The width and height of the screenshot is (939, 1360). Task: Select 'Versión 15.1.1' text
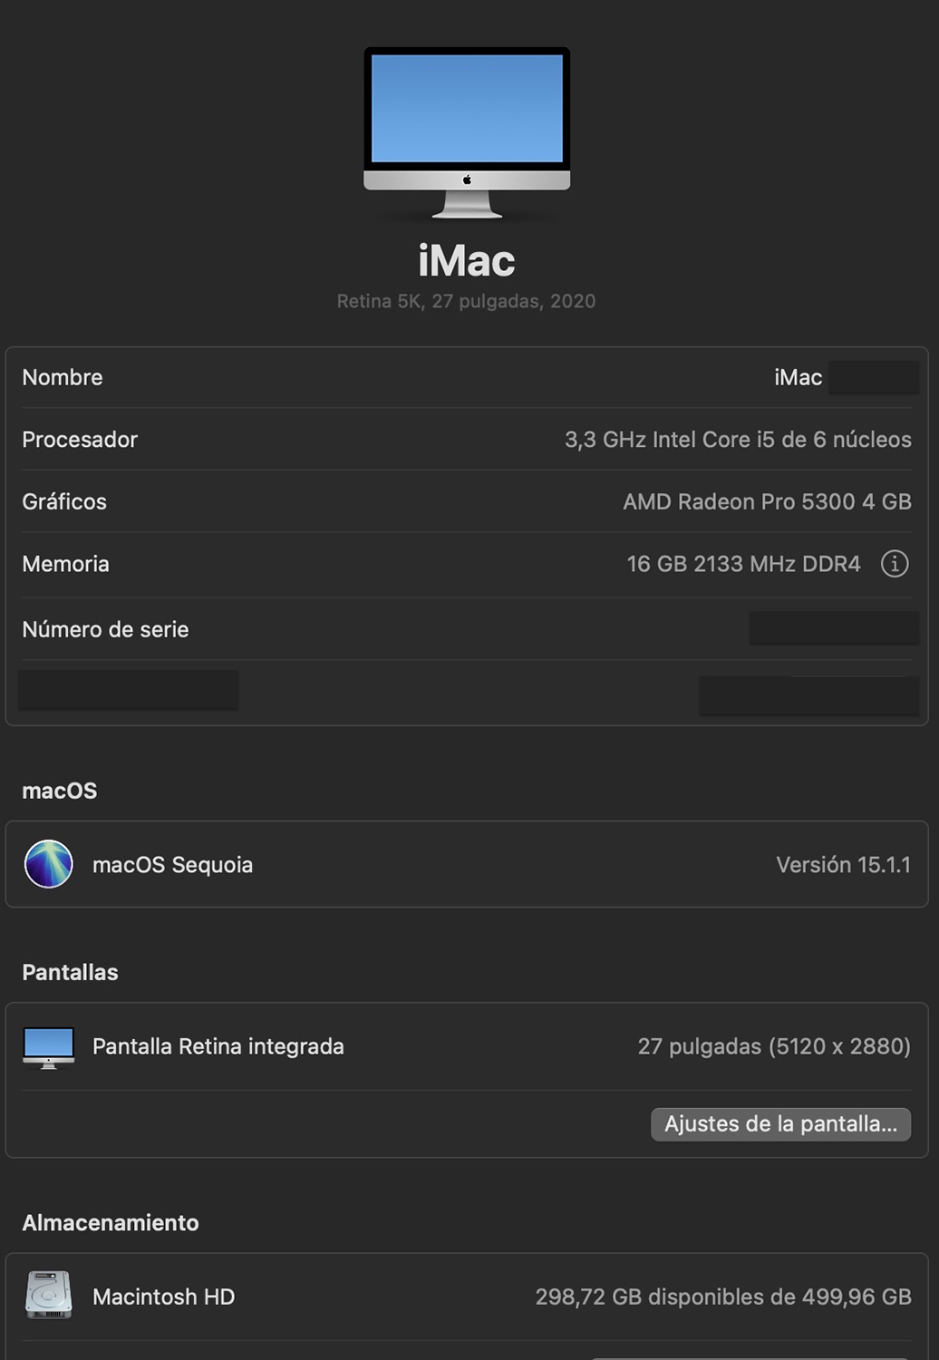pos(843,865)
